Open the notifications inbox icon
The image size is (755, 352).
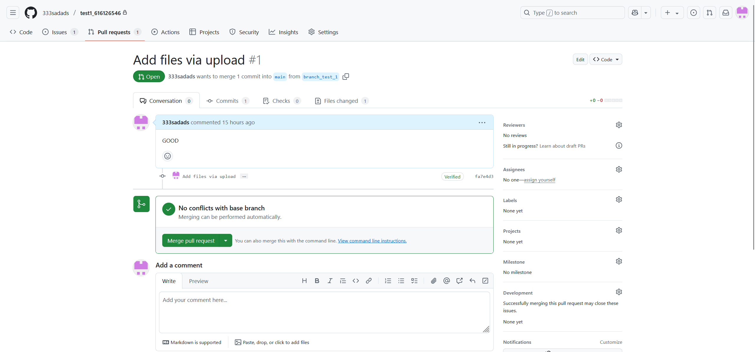coord(725,13)
